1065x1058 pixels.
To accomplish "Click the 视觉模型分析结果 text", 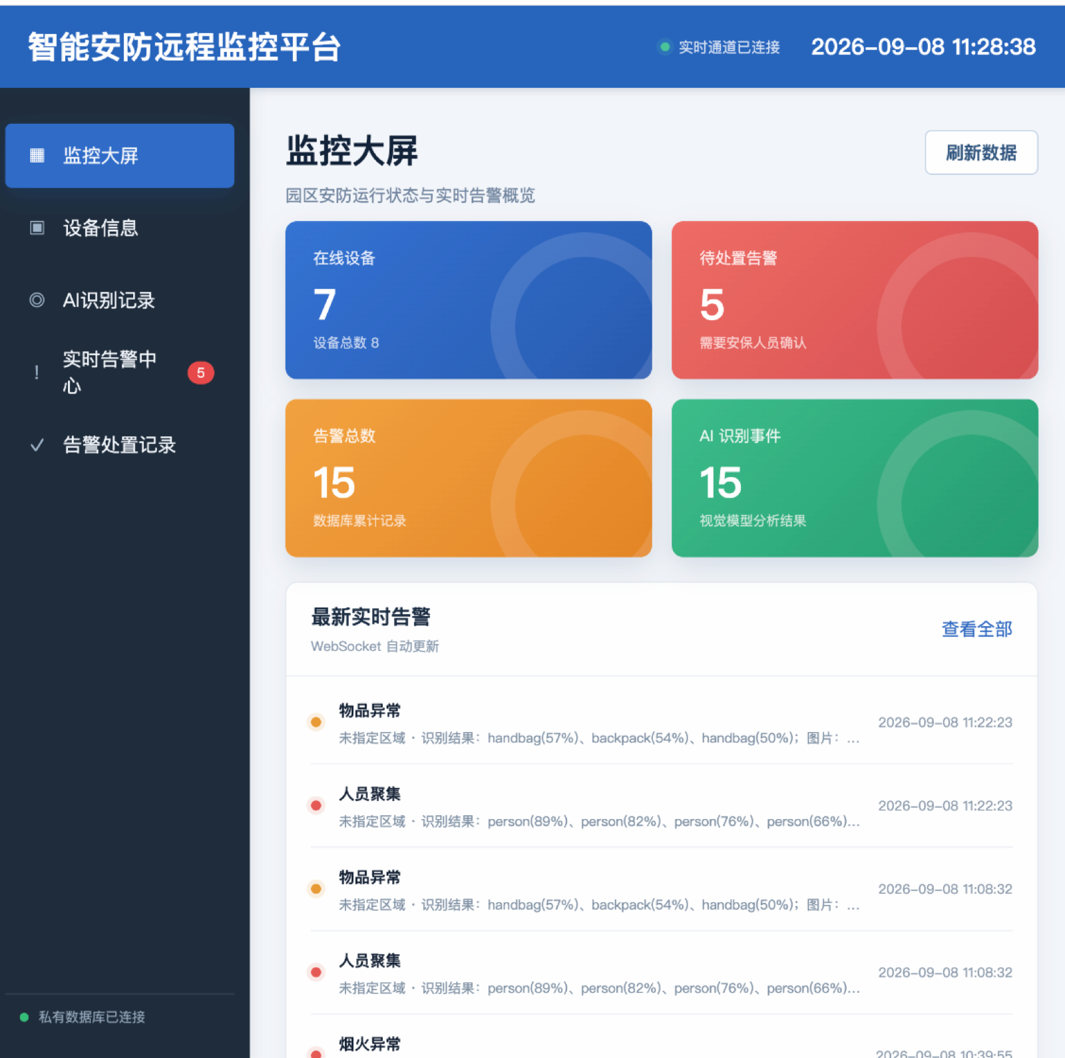I will [753, 520].
